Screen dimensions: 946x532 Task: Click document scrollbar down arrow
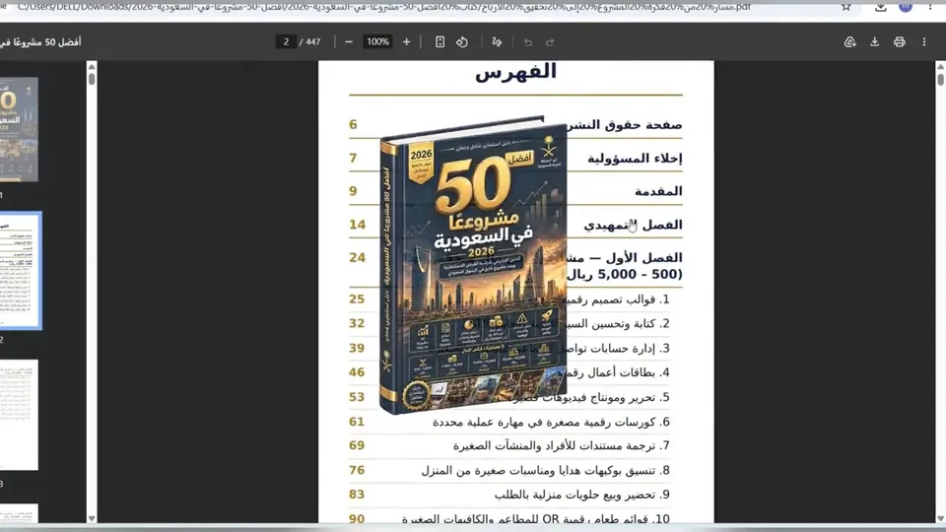click(940, 518)
